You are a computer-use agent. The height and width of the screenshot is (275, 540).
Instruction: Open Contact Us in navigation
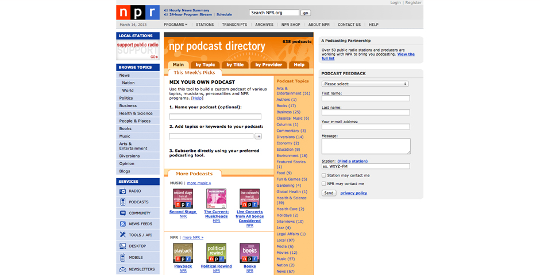[x=349, y=25]
